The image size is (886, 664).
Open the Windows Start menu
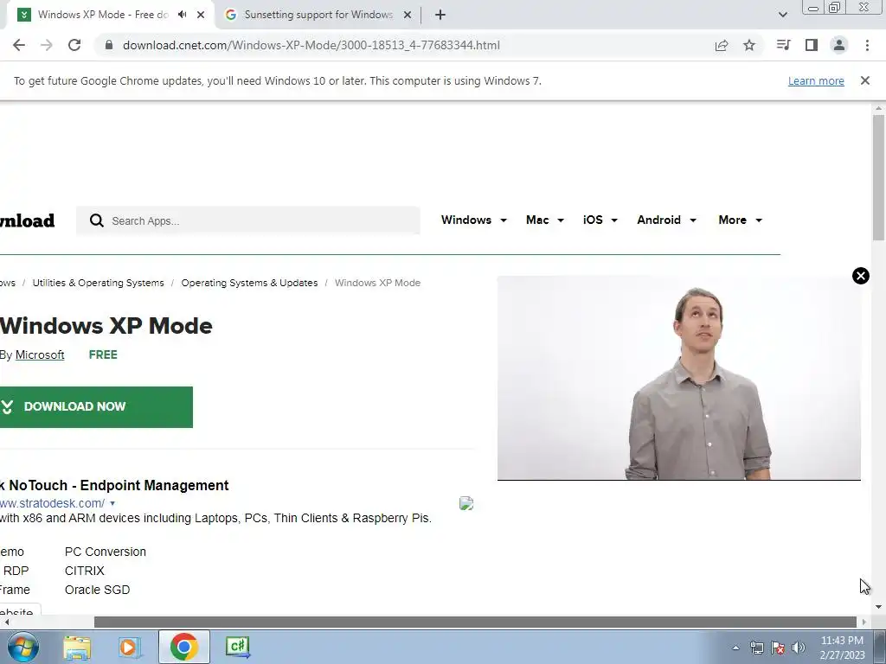pos(23,647)
